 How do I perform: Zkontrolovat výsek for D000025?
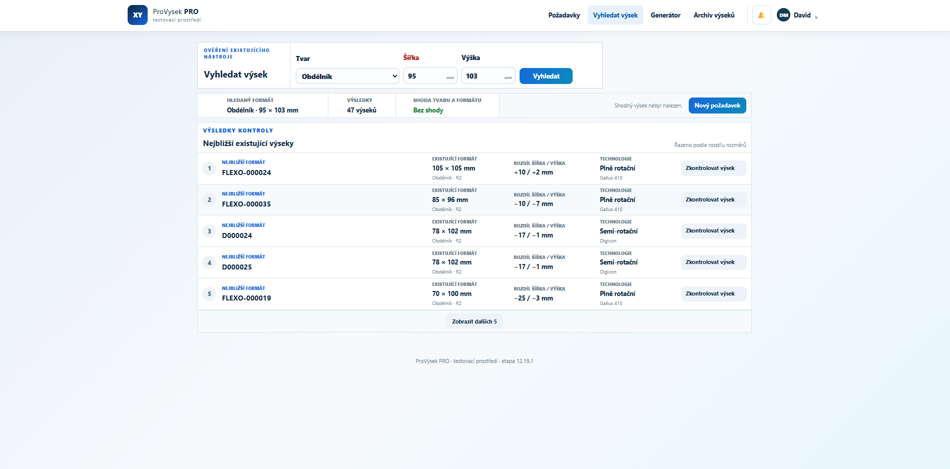click(714, 262)
